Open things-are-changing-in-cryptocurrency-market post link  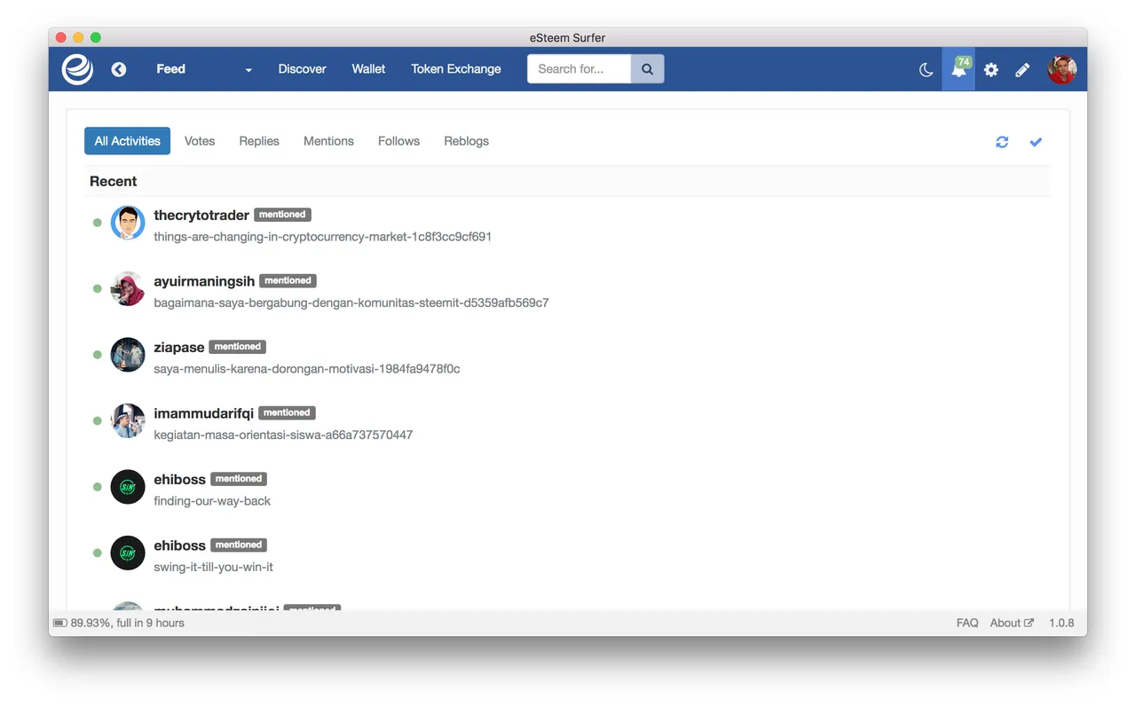coord(322,237)
